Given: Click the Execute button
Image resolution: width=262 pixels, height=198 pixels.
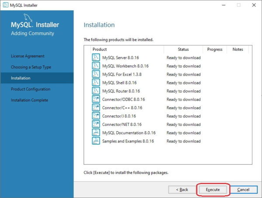Looking at the screenshot, I should (x=213, y=190).
